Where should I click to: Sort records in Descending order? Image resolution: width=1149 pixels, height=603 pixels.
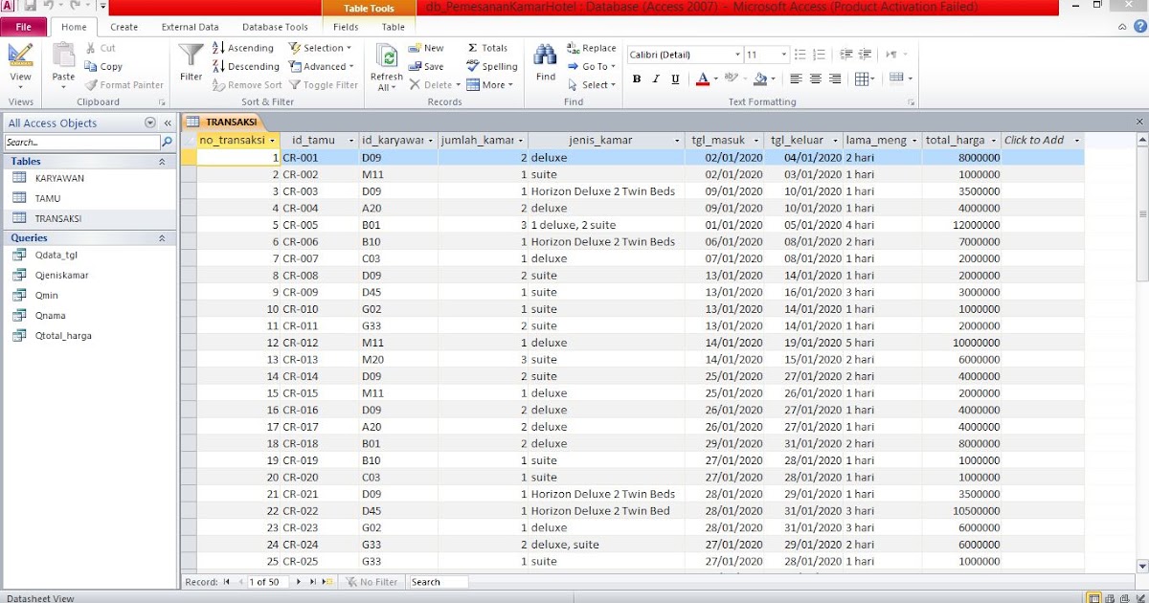(247, 65)
